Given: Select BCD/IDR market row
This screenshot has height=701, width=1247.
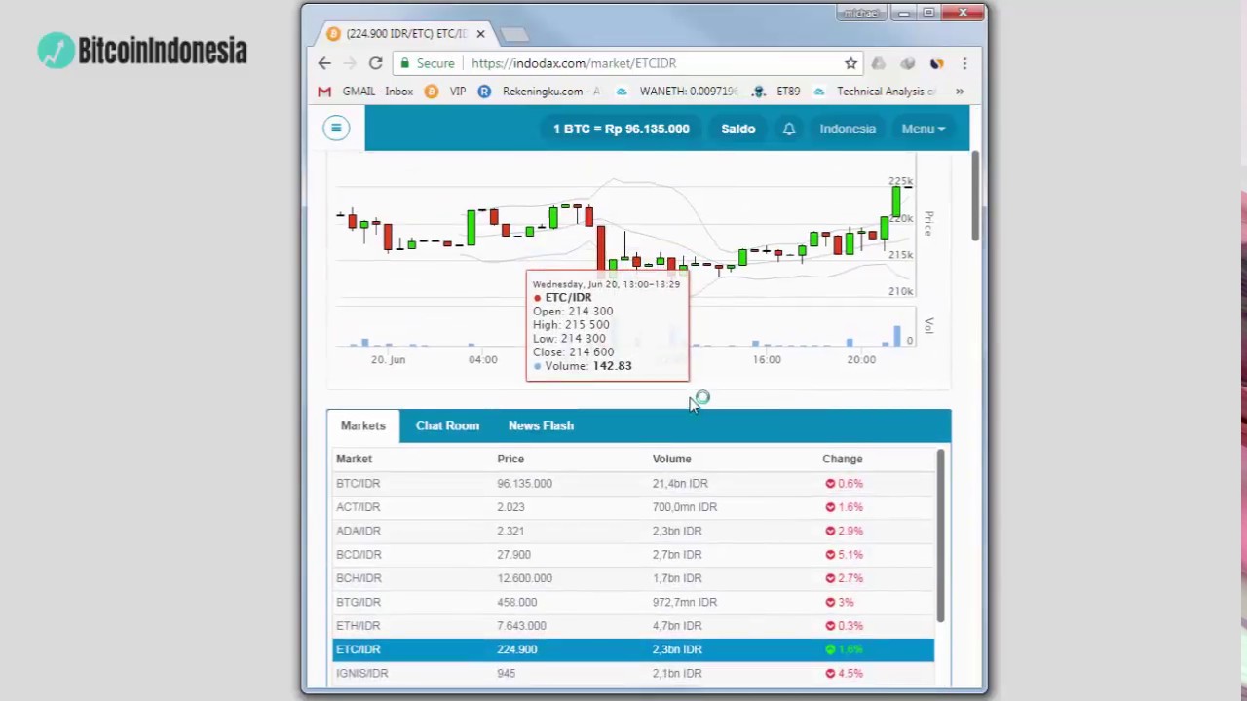Looking at the screenshot, I should click(632, 554).
